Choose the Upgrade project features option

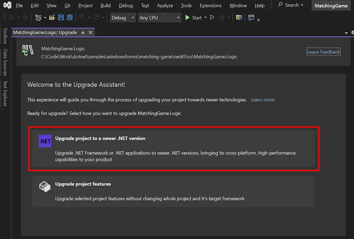[x=173, y=191]
